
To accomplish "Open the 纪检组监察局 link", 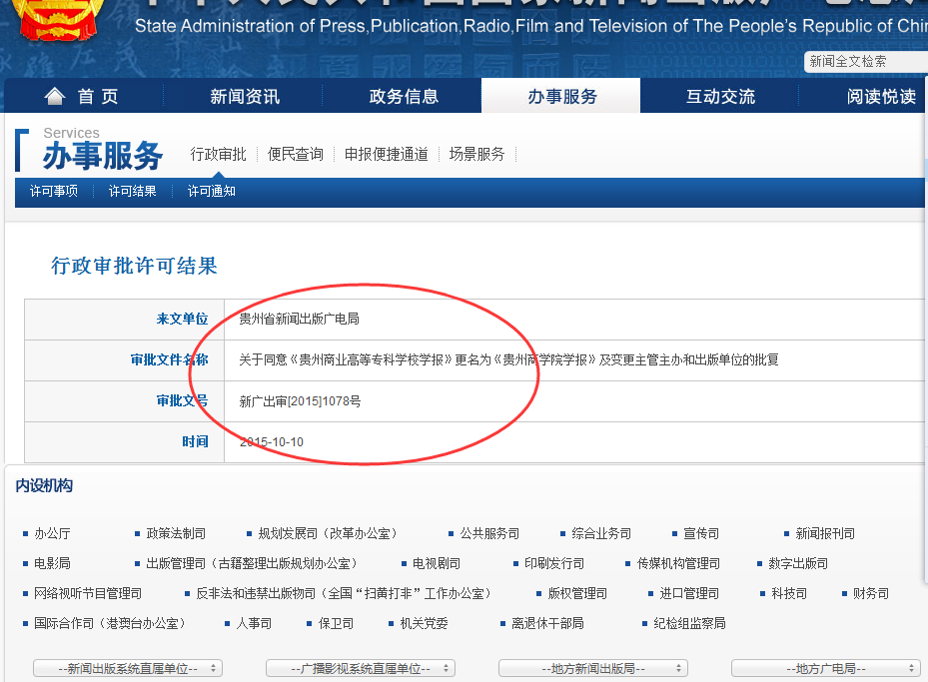I will click(x=689, y=623).
